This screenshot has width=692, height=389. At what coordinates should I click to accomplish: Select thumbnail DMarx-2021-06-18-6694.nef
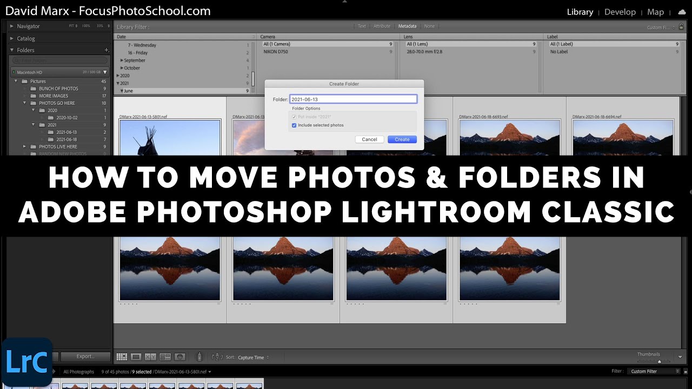[x=623, y=137]
